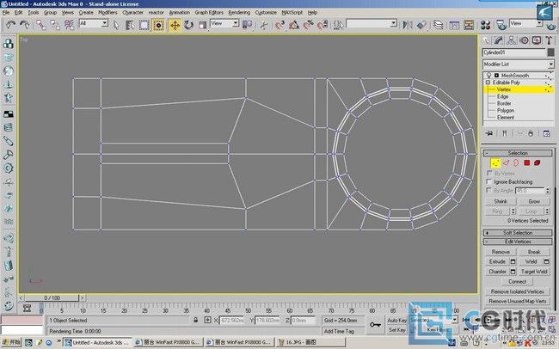Collapse the Selection rollout header

(518, 153)
